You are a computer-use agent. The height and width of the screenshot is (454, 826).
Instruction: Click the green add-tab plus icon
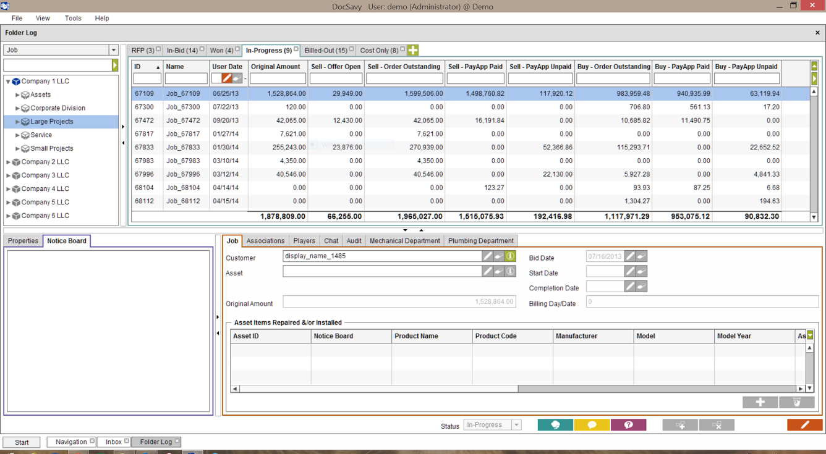(413, 50)
